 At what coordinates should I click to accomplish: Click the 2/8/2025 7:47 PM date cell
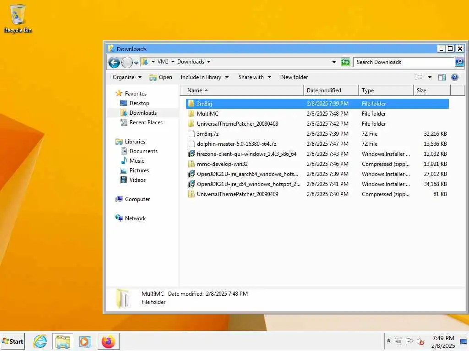point(327,144)
